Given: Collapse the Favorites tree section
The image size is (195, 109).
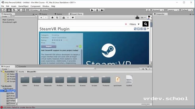Looking at the screenshot, I should [x=1, y=71].
